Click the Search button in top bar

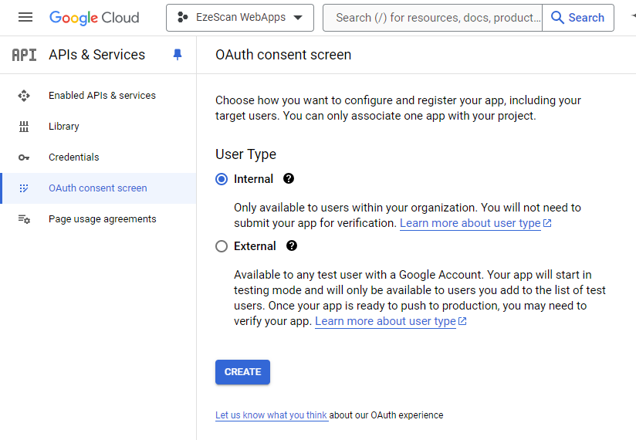pyautogui.click(x=577, y=18)
